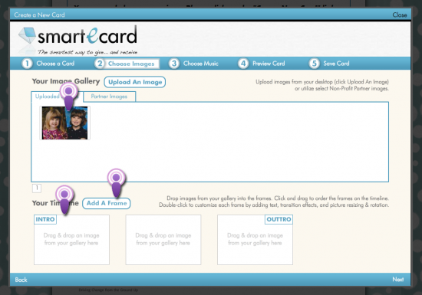Click the step 3 number circle icon

[x=174, y=64]
